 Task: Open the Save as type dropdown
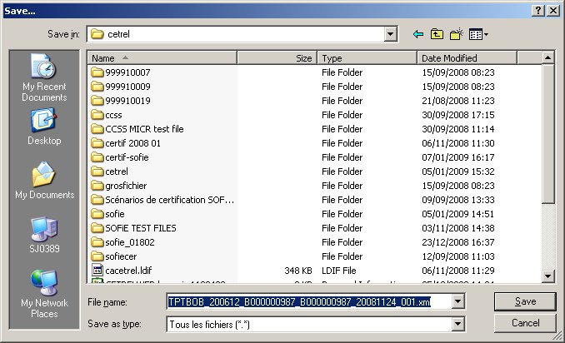(460, 322)
